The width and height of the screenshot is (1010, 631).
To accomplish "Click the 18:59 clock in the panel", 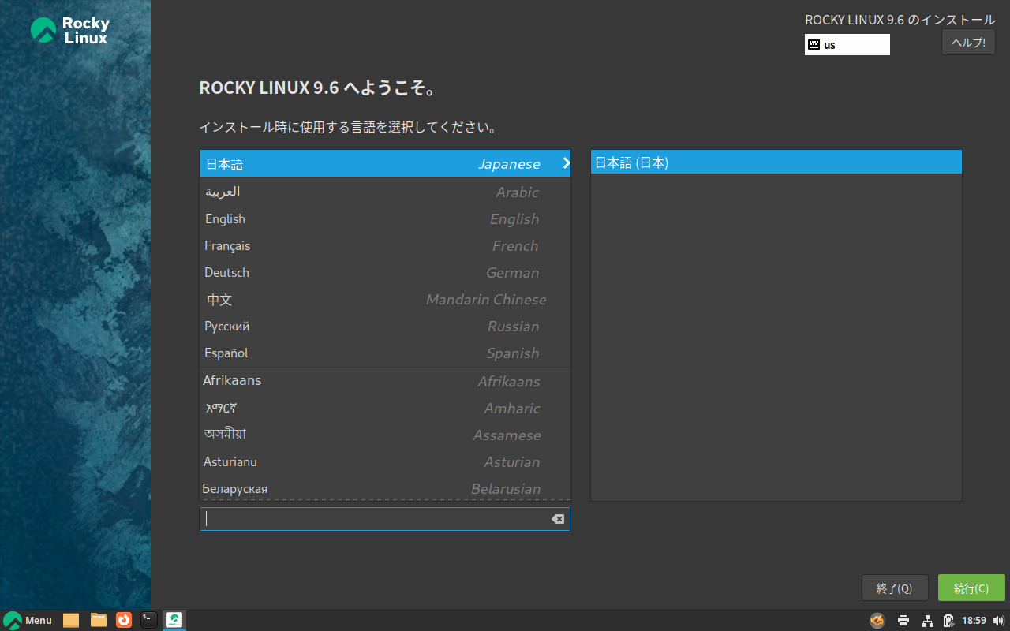I will pyautogui.click(x=974, y=621).
